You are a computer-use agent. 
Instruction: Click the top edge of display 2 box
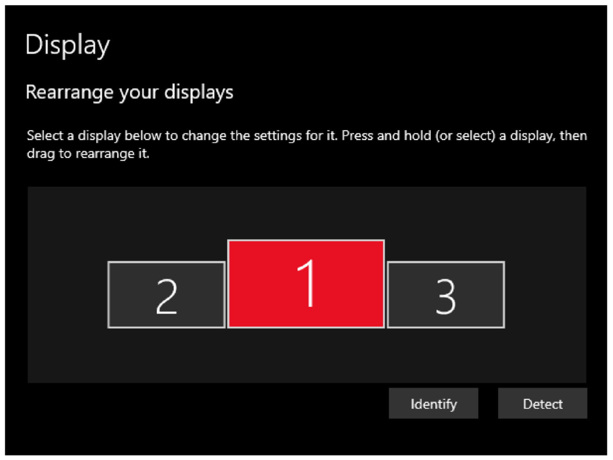pyautogui.click(x=167, y=262)
